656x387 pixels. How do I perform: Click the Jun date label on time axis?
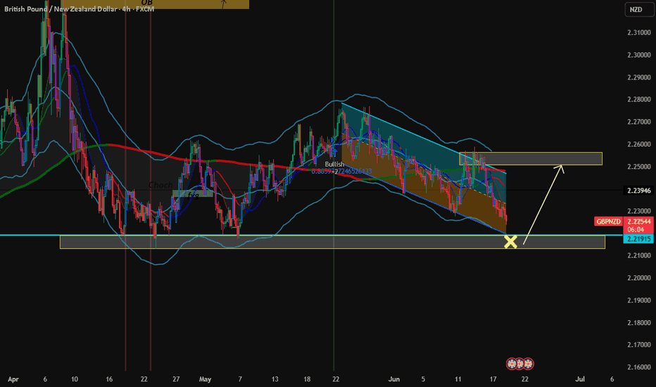tap(394, 379)
